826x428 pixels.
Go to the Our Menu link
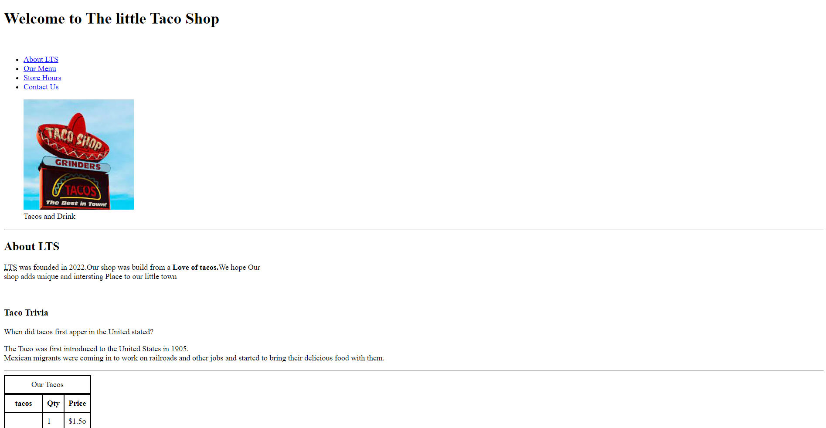[x=40, y=68]
